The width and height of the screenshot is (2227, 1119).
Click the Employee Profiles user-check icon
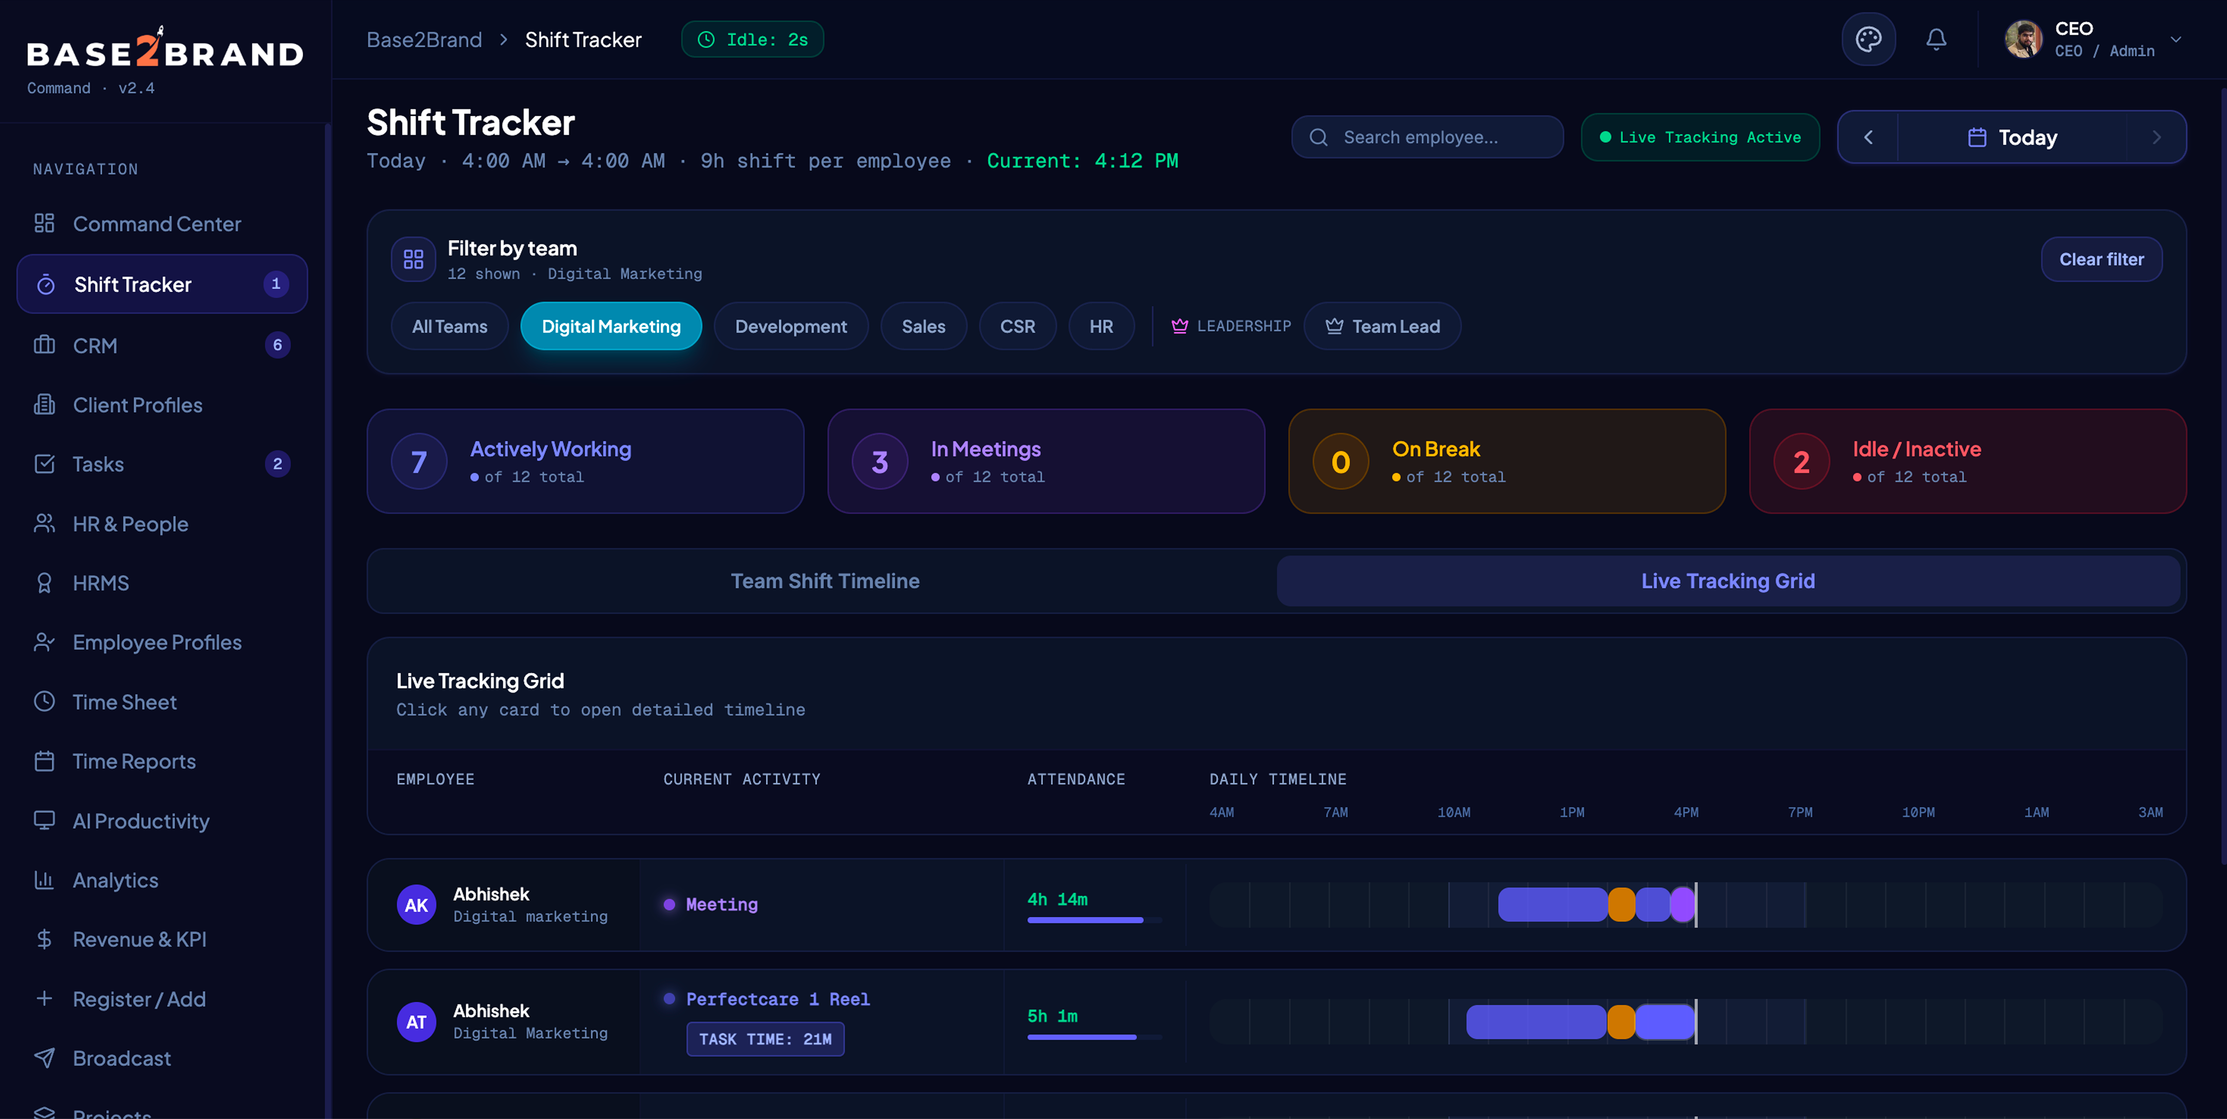[44, 642]
